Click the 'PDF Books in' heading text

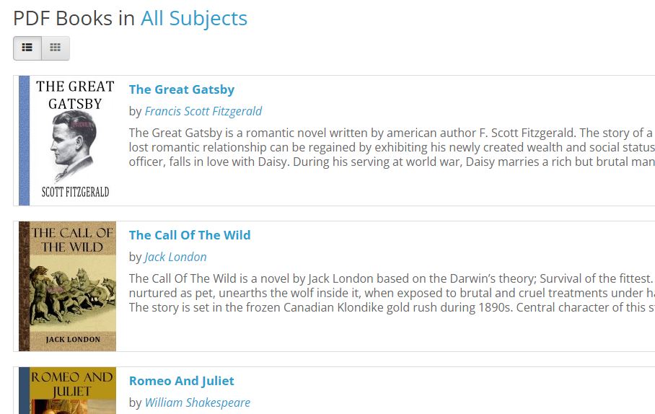(74, 18)
